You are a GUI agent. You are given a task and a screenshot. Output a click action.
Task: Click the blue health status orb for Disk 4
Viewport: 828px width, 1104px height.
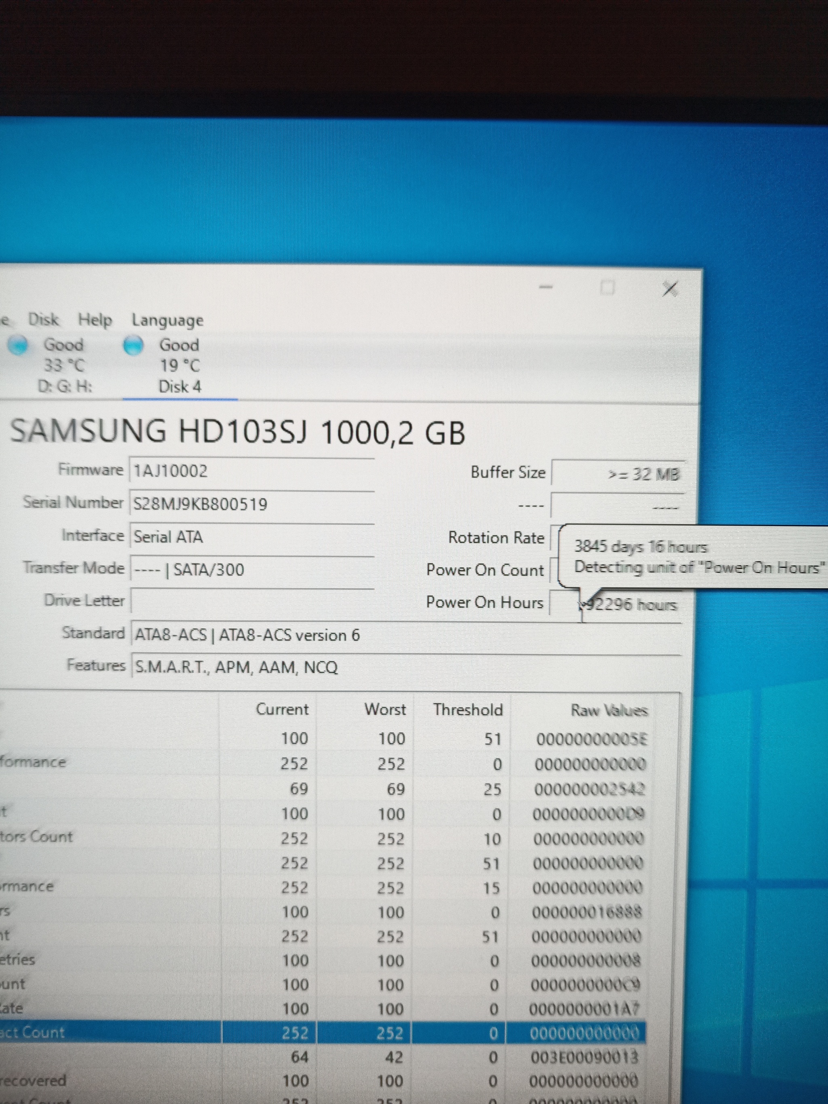(133, 345)
